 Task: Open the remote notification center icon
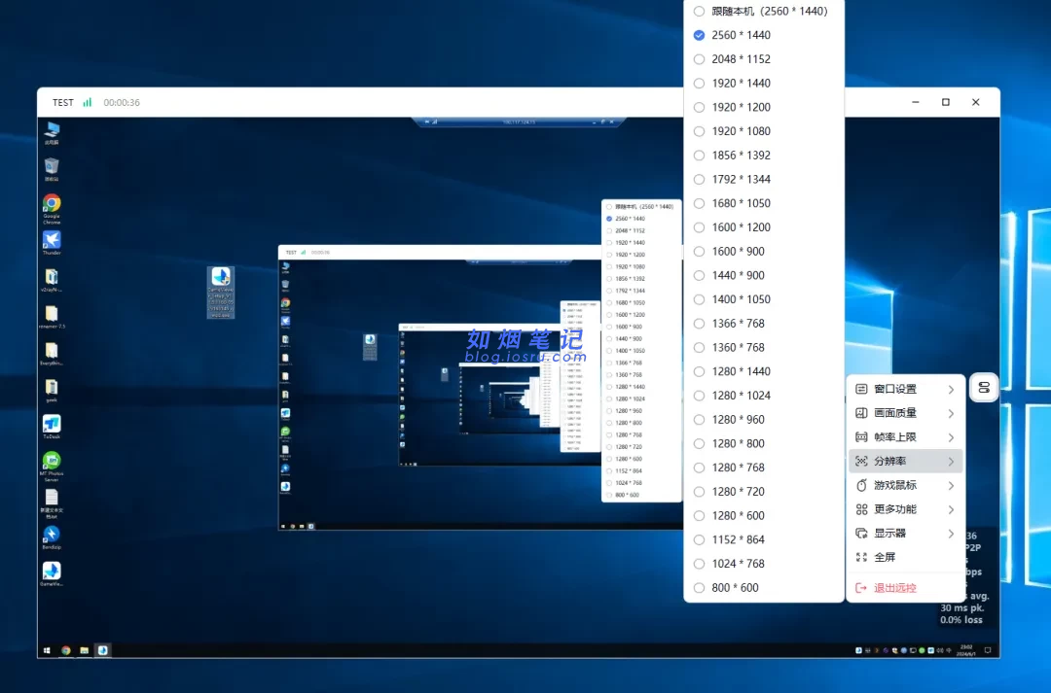(988, 650)
